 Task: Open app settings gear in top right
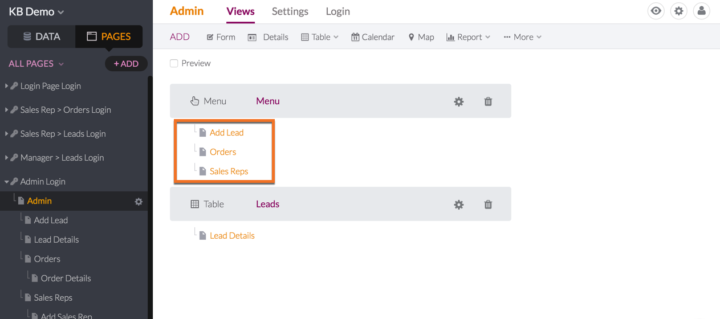[679, 11]
